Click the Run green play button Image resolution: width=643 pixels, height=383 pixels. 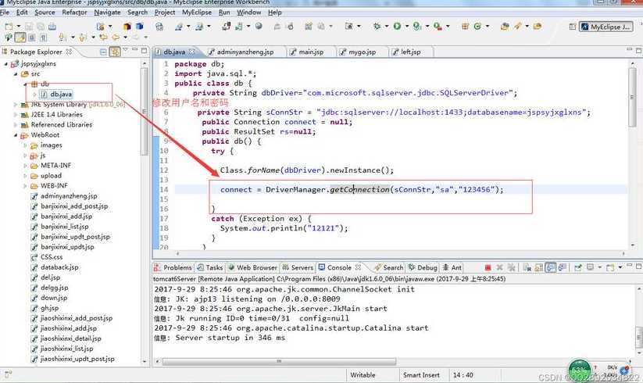point(397,27)
